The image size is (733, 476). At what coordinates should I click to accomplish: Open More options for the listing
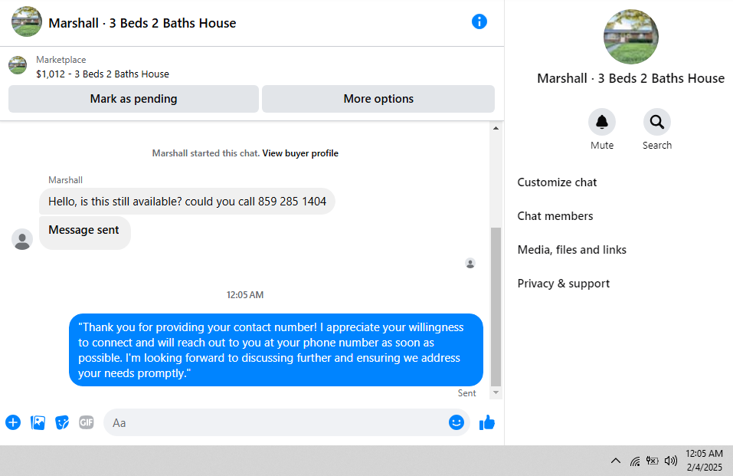[378, 99]
